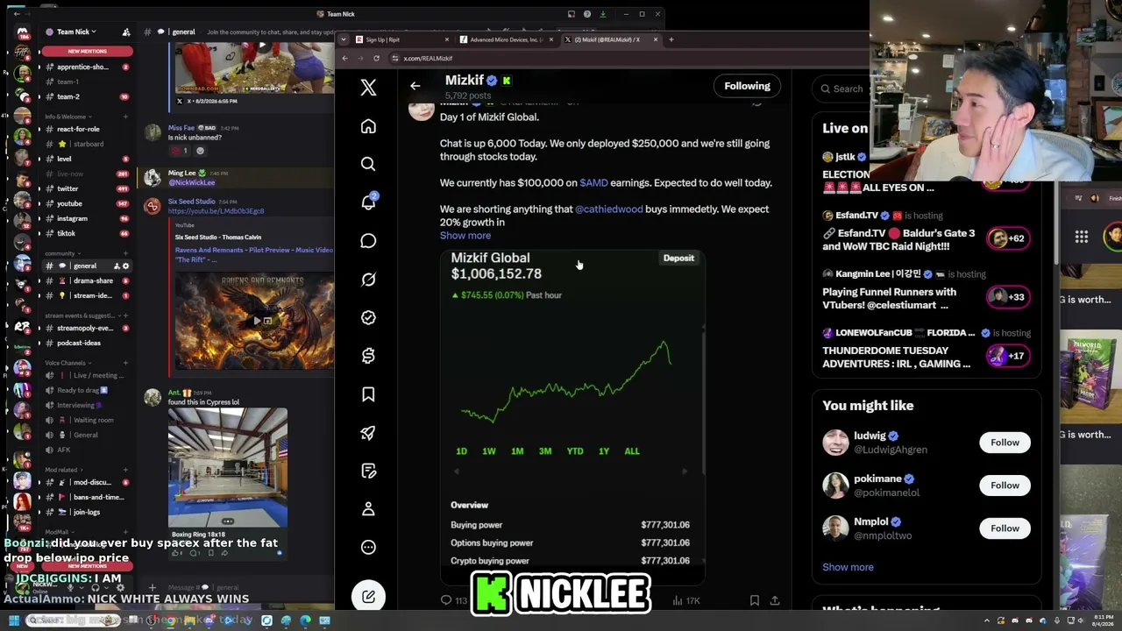The image size is (1122, 631).
Task: Open the More circle icon in X sidebar
Action: coord(368,547)
